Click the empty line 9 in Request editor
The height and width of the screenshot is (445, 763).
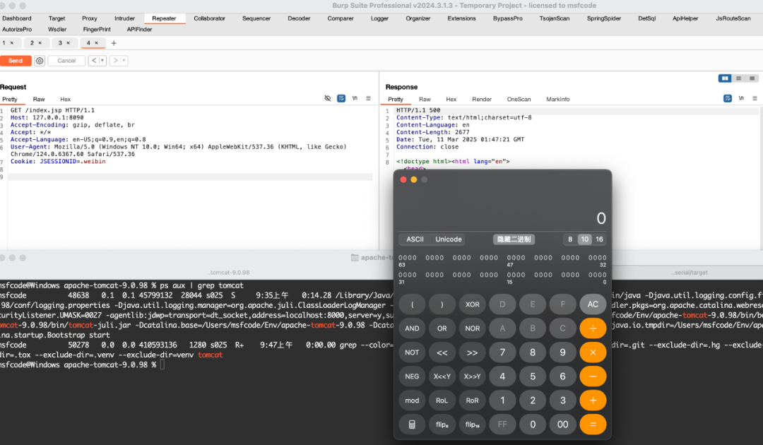click(190, 177)
